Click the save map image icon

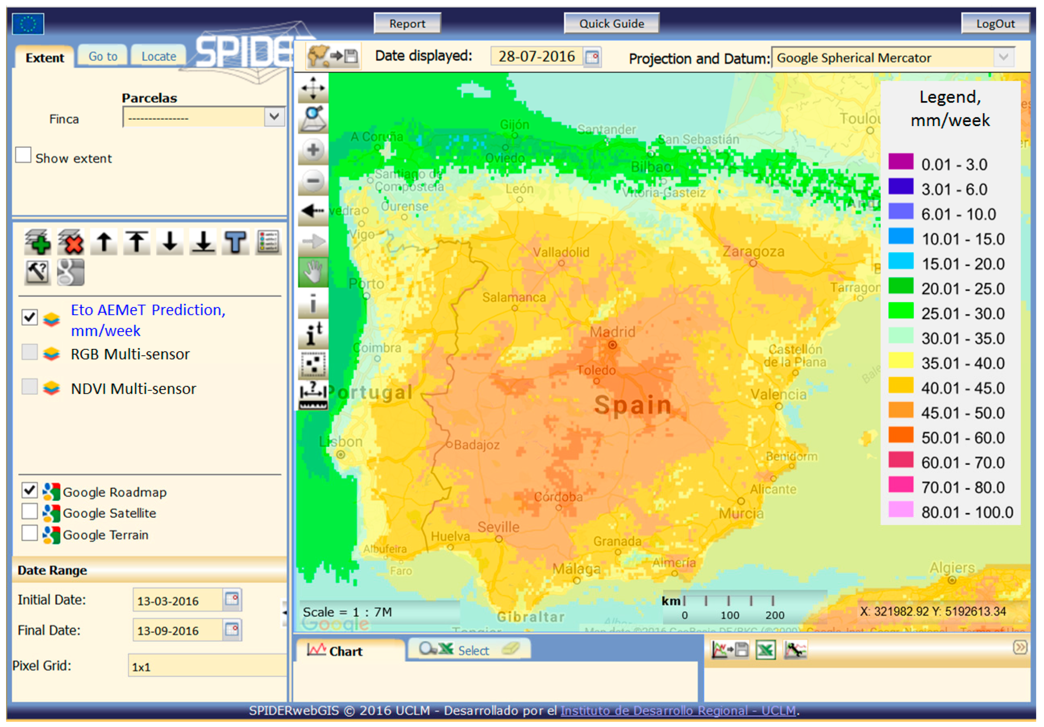click(333, 56)
